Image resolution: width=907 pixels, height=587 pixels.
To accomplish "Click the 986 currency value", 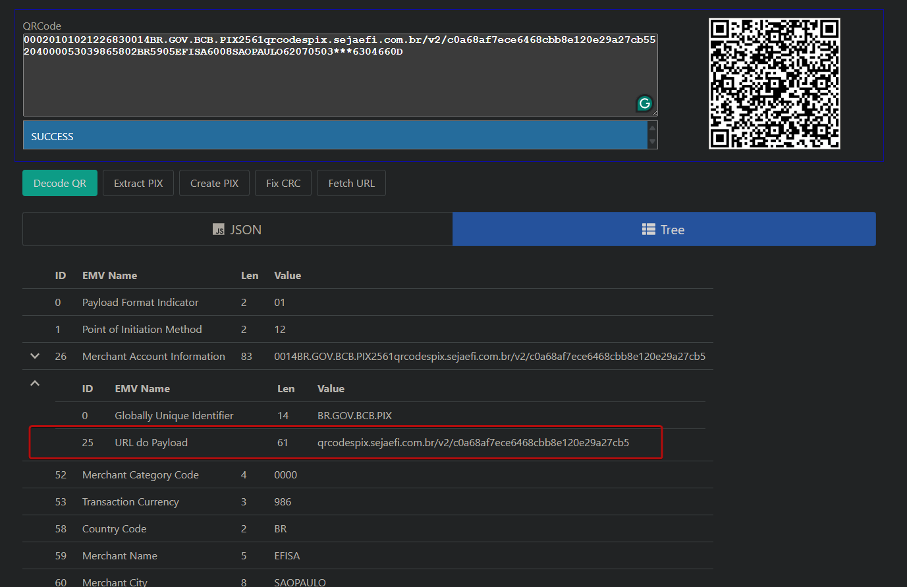I will pyautogui.click(x=283, y=501).
